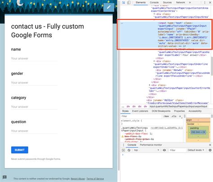Open the top context dropdown
The image size is (213, 182).
pyautogui.click(x=146, y=150)
